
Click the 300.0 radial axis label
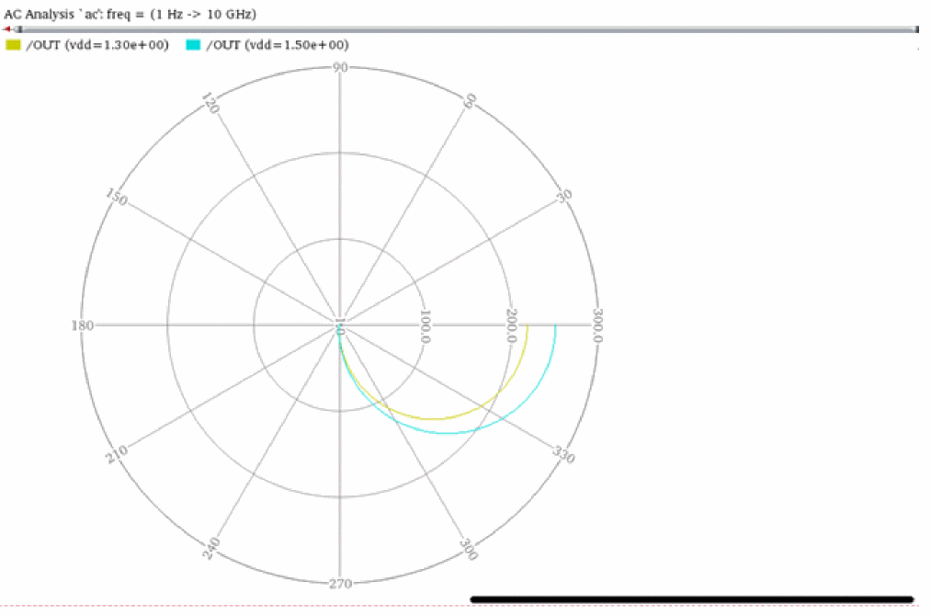click(x=597, y=325)
